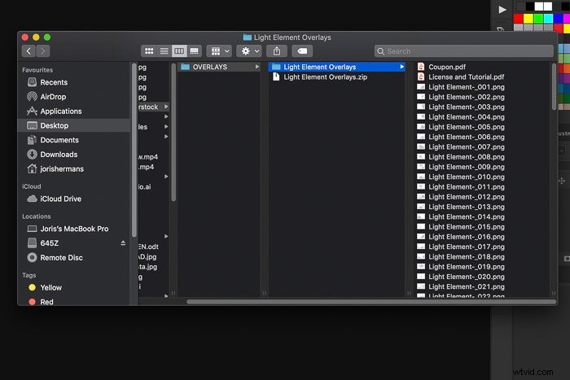Click the Desktop sidebar icon
Image resolution: width=570 pixels, height=380 pixels.
[32, 125]
